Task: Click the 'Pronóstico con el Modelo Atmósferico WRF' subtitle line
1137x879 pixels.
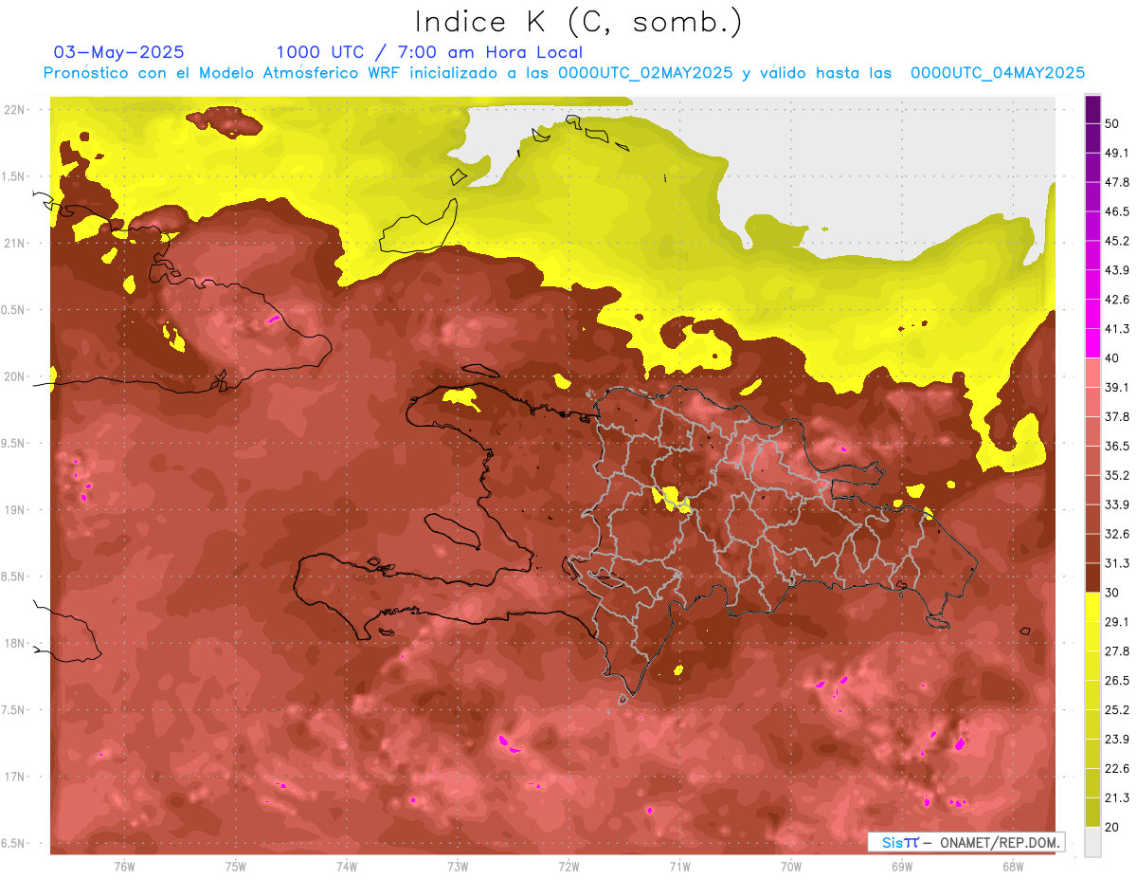Action: (564, 73)
